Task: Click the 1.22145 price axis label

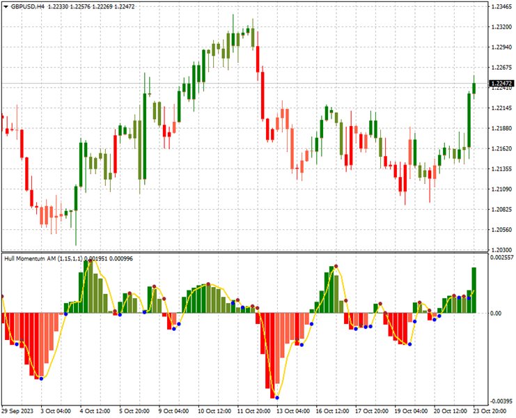Action: [501, 108]
